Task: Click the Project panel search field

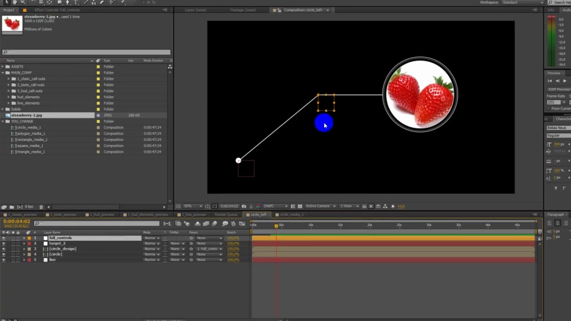Action: coord(86,52)
